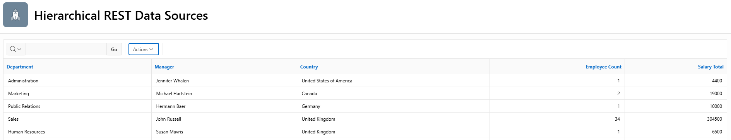Viewport: 731px width, 140px height.
Task: Focus the report search text field
Action: [66, 49]
